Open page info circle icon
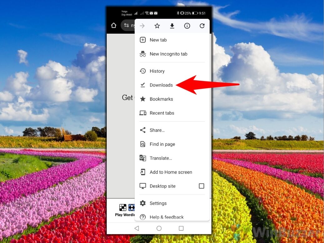This screenshot has height=243, width=324. [187, 26]
